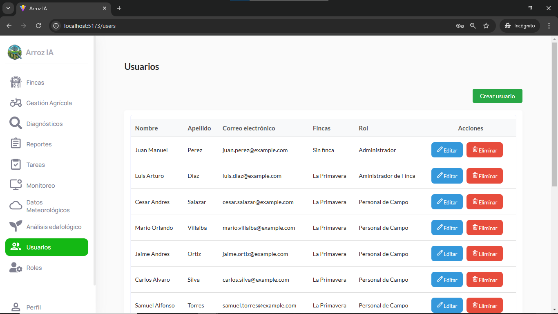Navigate to Reportes
The width and height of the screenshot is (558, 314).
47,144
